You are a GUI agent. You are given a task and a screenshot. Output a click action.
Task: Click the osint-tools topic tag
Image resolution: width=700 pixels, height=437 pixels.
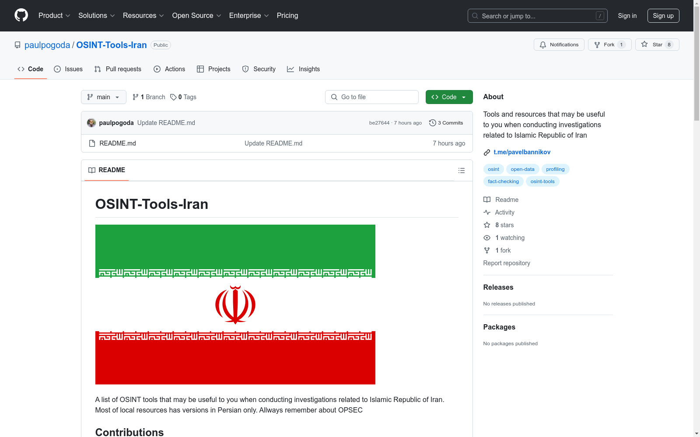point(542,181)
